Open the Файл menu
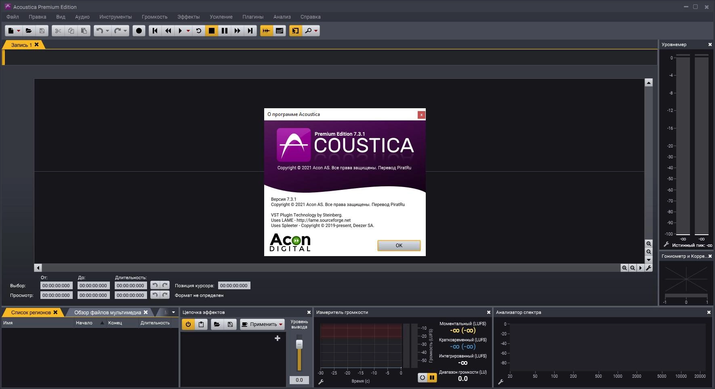The height and width of the screenshot is (389, 715). tap(13, 17)
